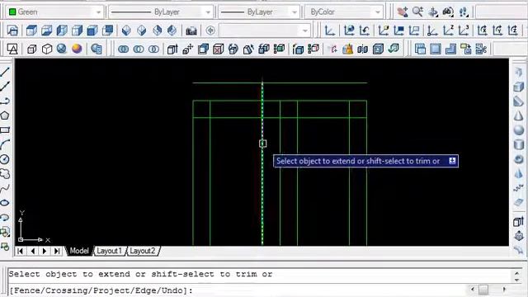Expand the first ByLayer linetype dropdown
528x297 pixels.
[x=208, y=12]
